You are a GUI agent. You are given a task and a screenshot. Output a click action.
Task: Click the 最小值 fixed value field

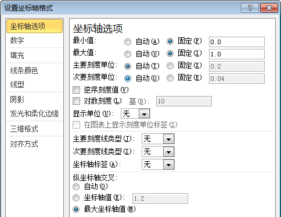pyautogui.click(x=237, y=42)
